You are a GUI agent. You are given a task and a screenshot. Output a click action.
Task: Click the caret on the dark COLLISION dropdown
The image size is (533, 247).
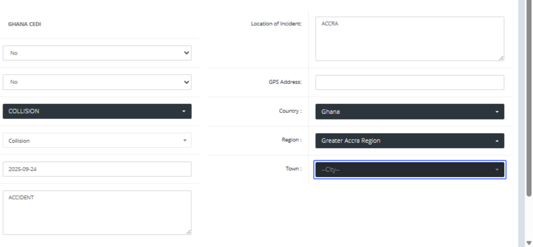click(x=184, y=112)
